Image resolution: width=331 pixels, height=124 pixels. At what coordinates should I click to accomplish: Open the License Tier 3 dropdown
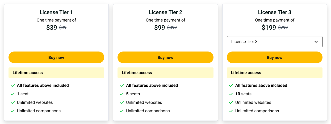click(x=274, y=42)
